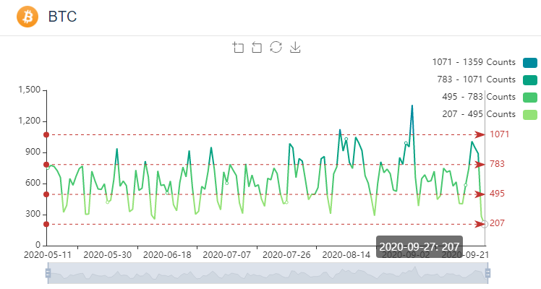Click the 207 - 495 Counts legend text

pos(479,114)
